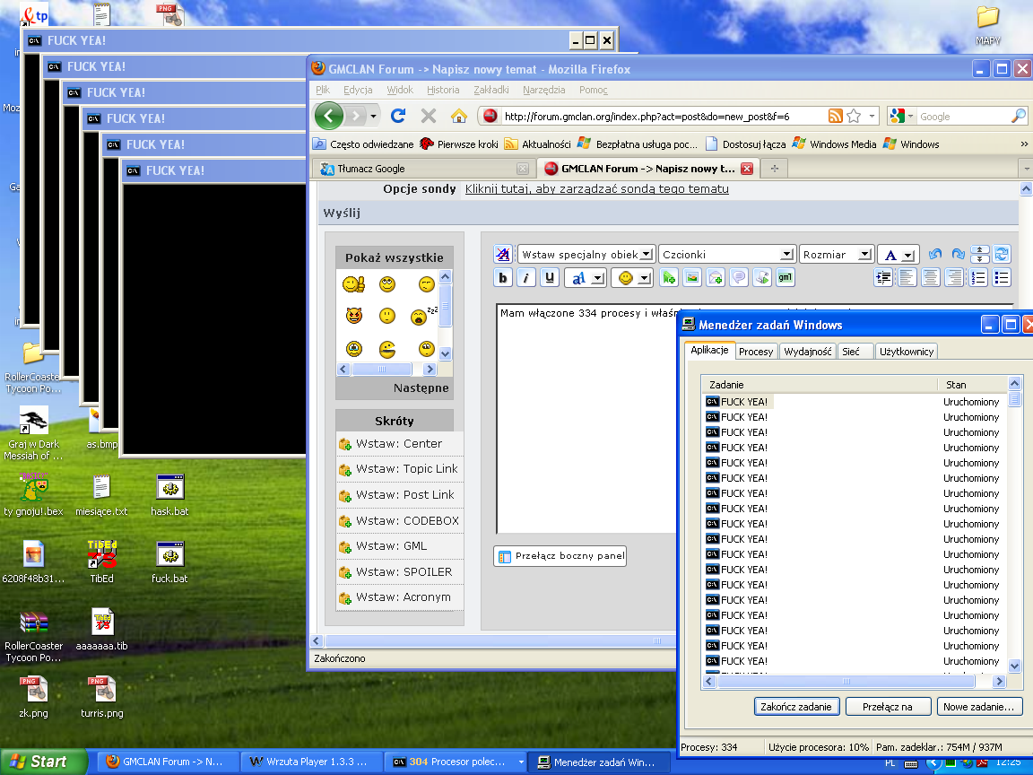This screenshot has width=1033, height=775.
Task: Toggle italic formatting in post editor
Action: click(526, 278)
